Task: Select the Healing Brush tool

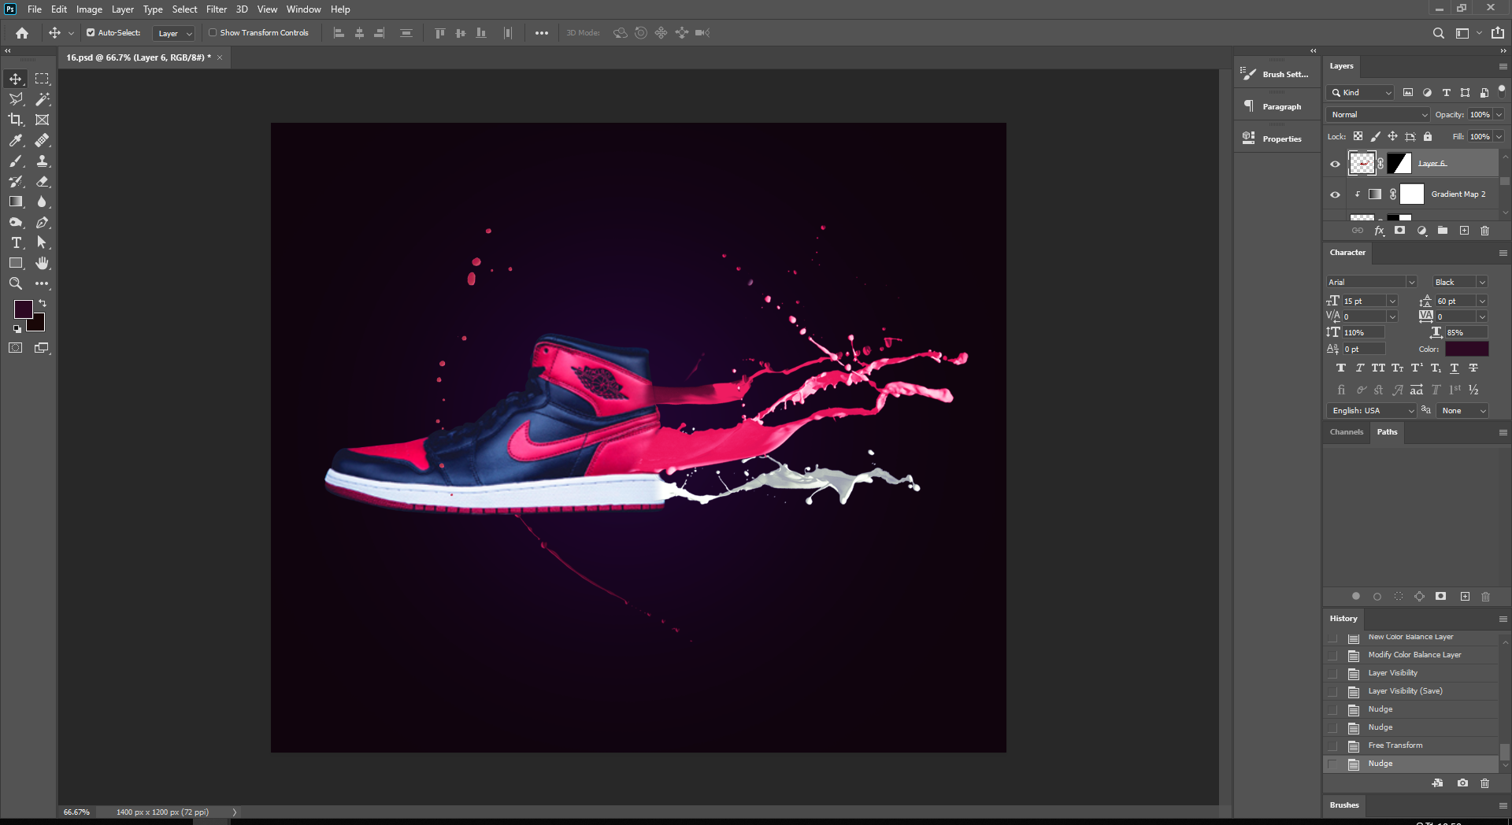Action: [x=42, y=140]
